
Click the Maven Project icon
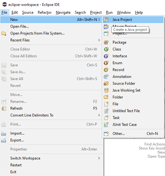[x=106, y=26]
